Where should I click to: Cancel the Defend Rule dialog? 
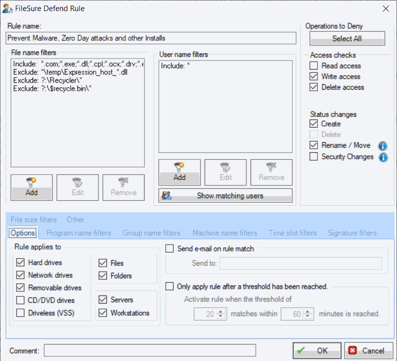click(x=369, y=350)
